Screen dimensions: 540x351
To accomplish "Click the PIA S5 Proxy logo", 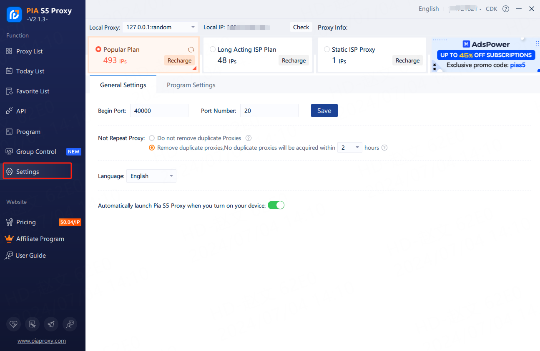I will tap(14, 15).
